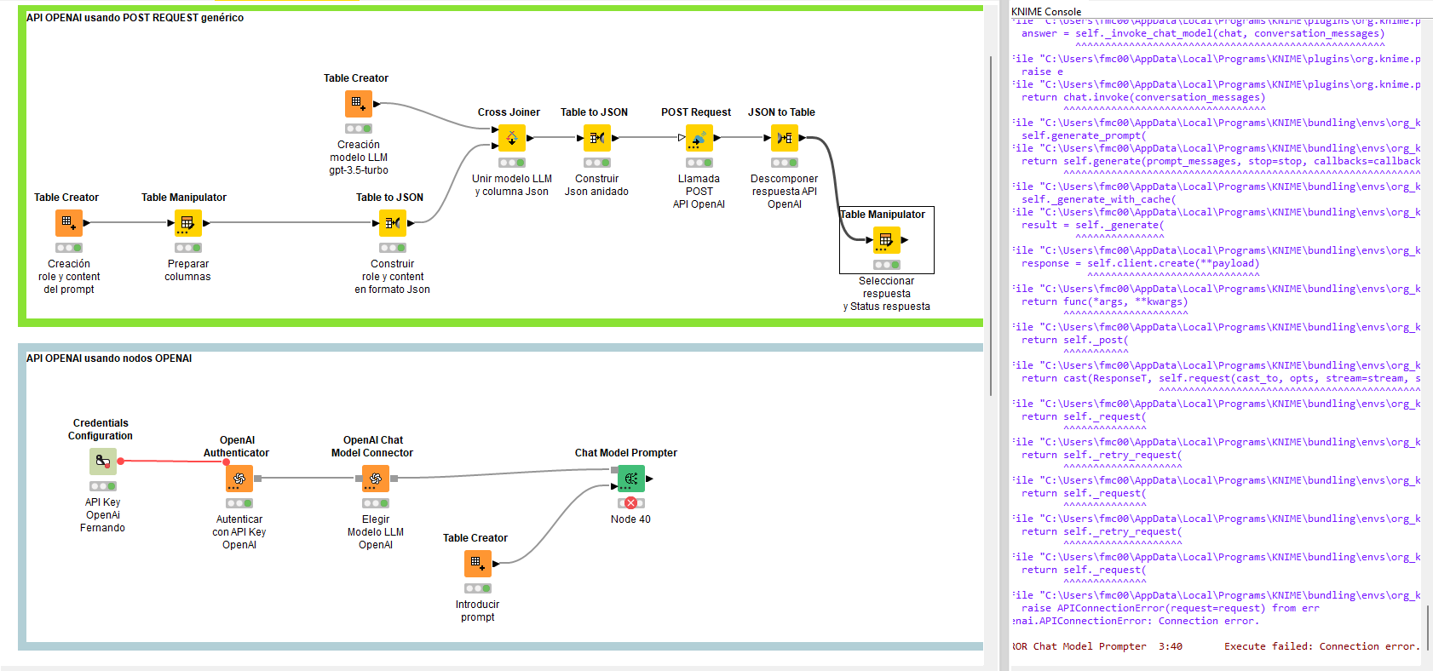
Task: Click label 'Autenticar con API Key OpenAI'
Action: point(239,532)
